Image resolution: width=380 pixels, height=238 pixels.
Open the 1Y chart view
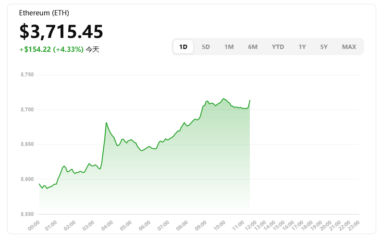pos(302,47)
